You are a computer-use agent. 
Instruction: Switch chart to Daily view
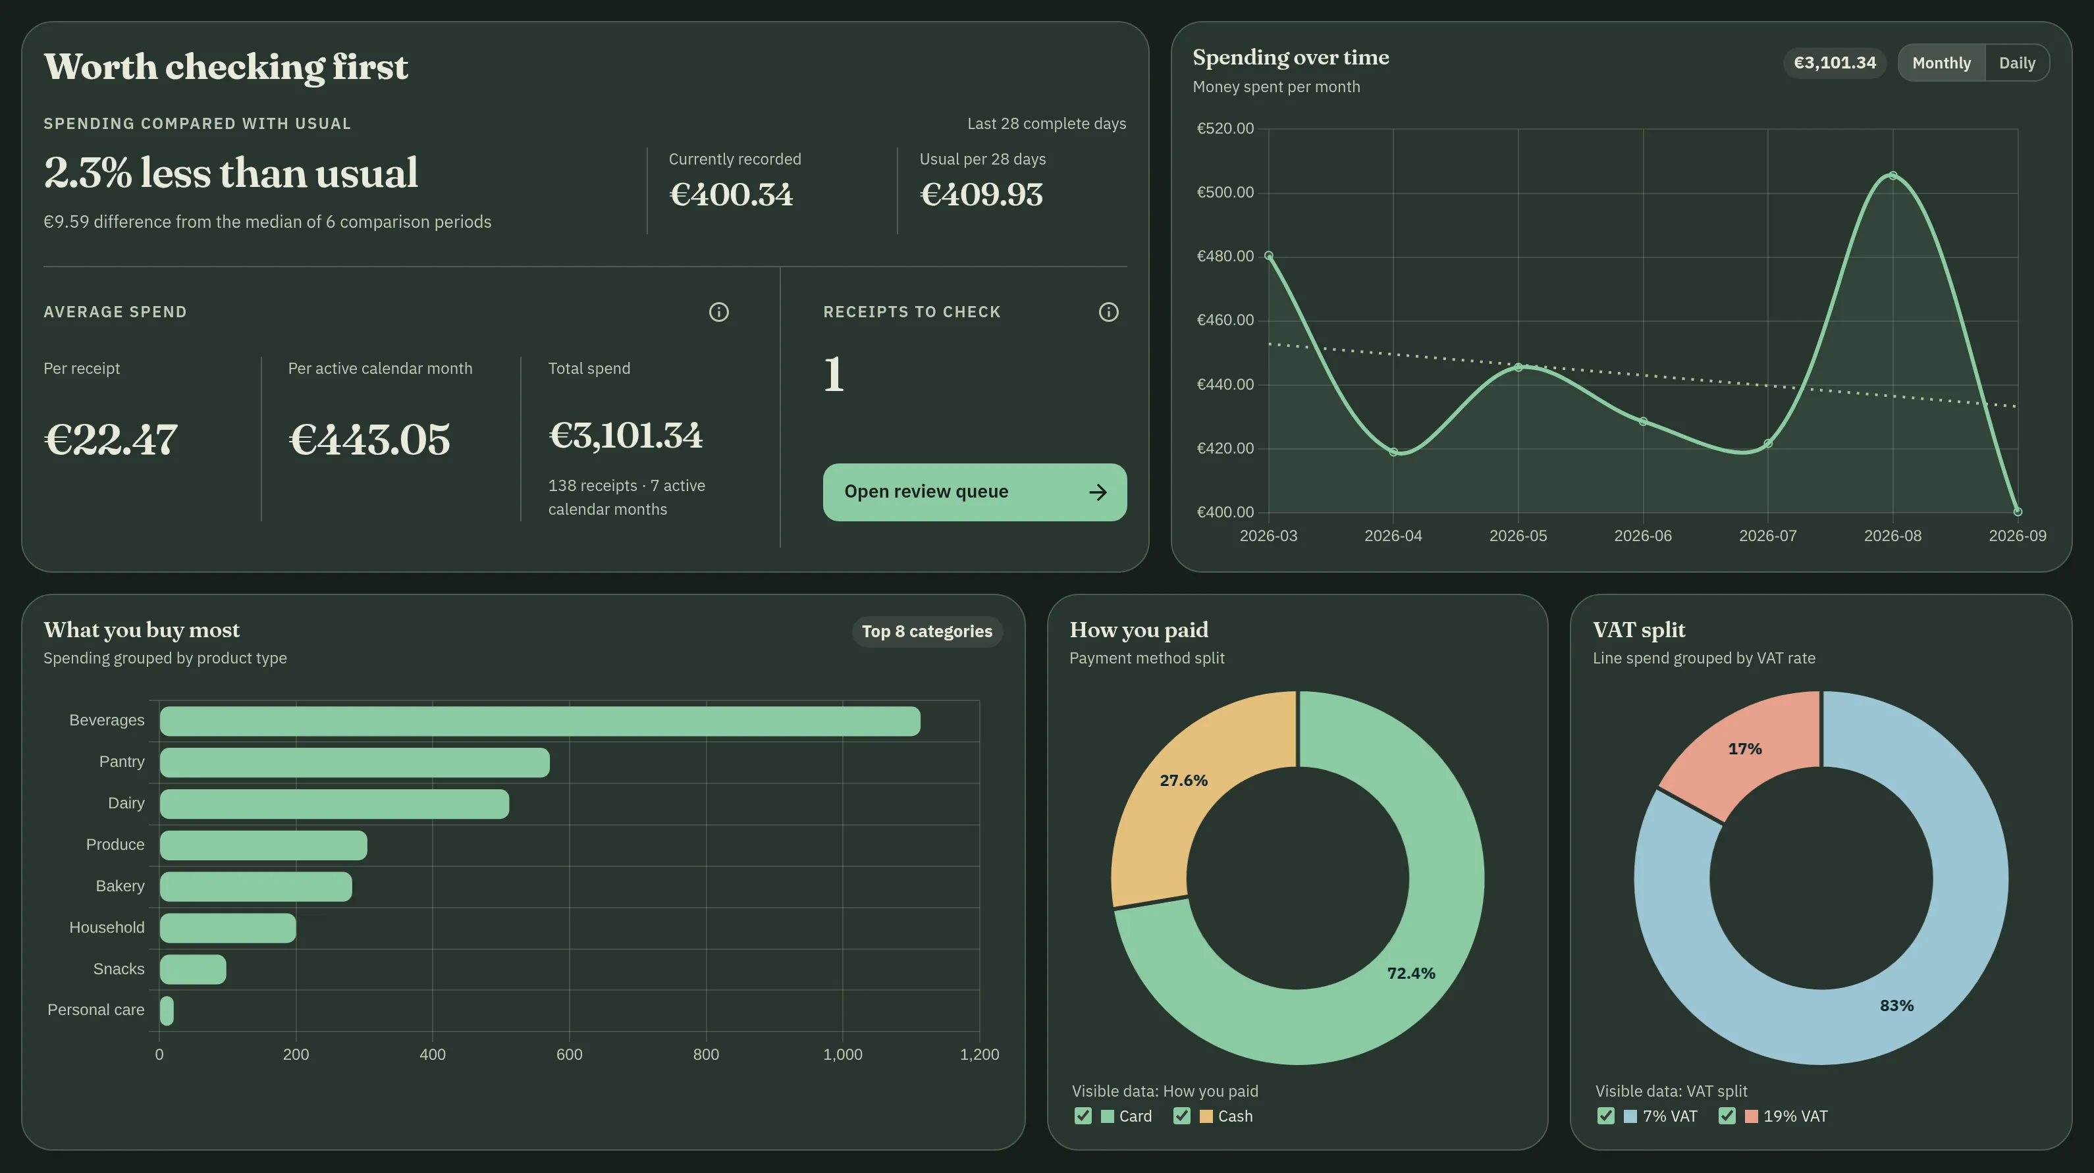coord(2017,63)
